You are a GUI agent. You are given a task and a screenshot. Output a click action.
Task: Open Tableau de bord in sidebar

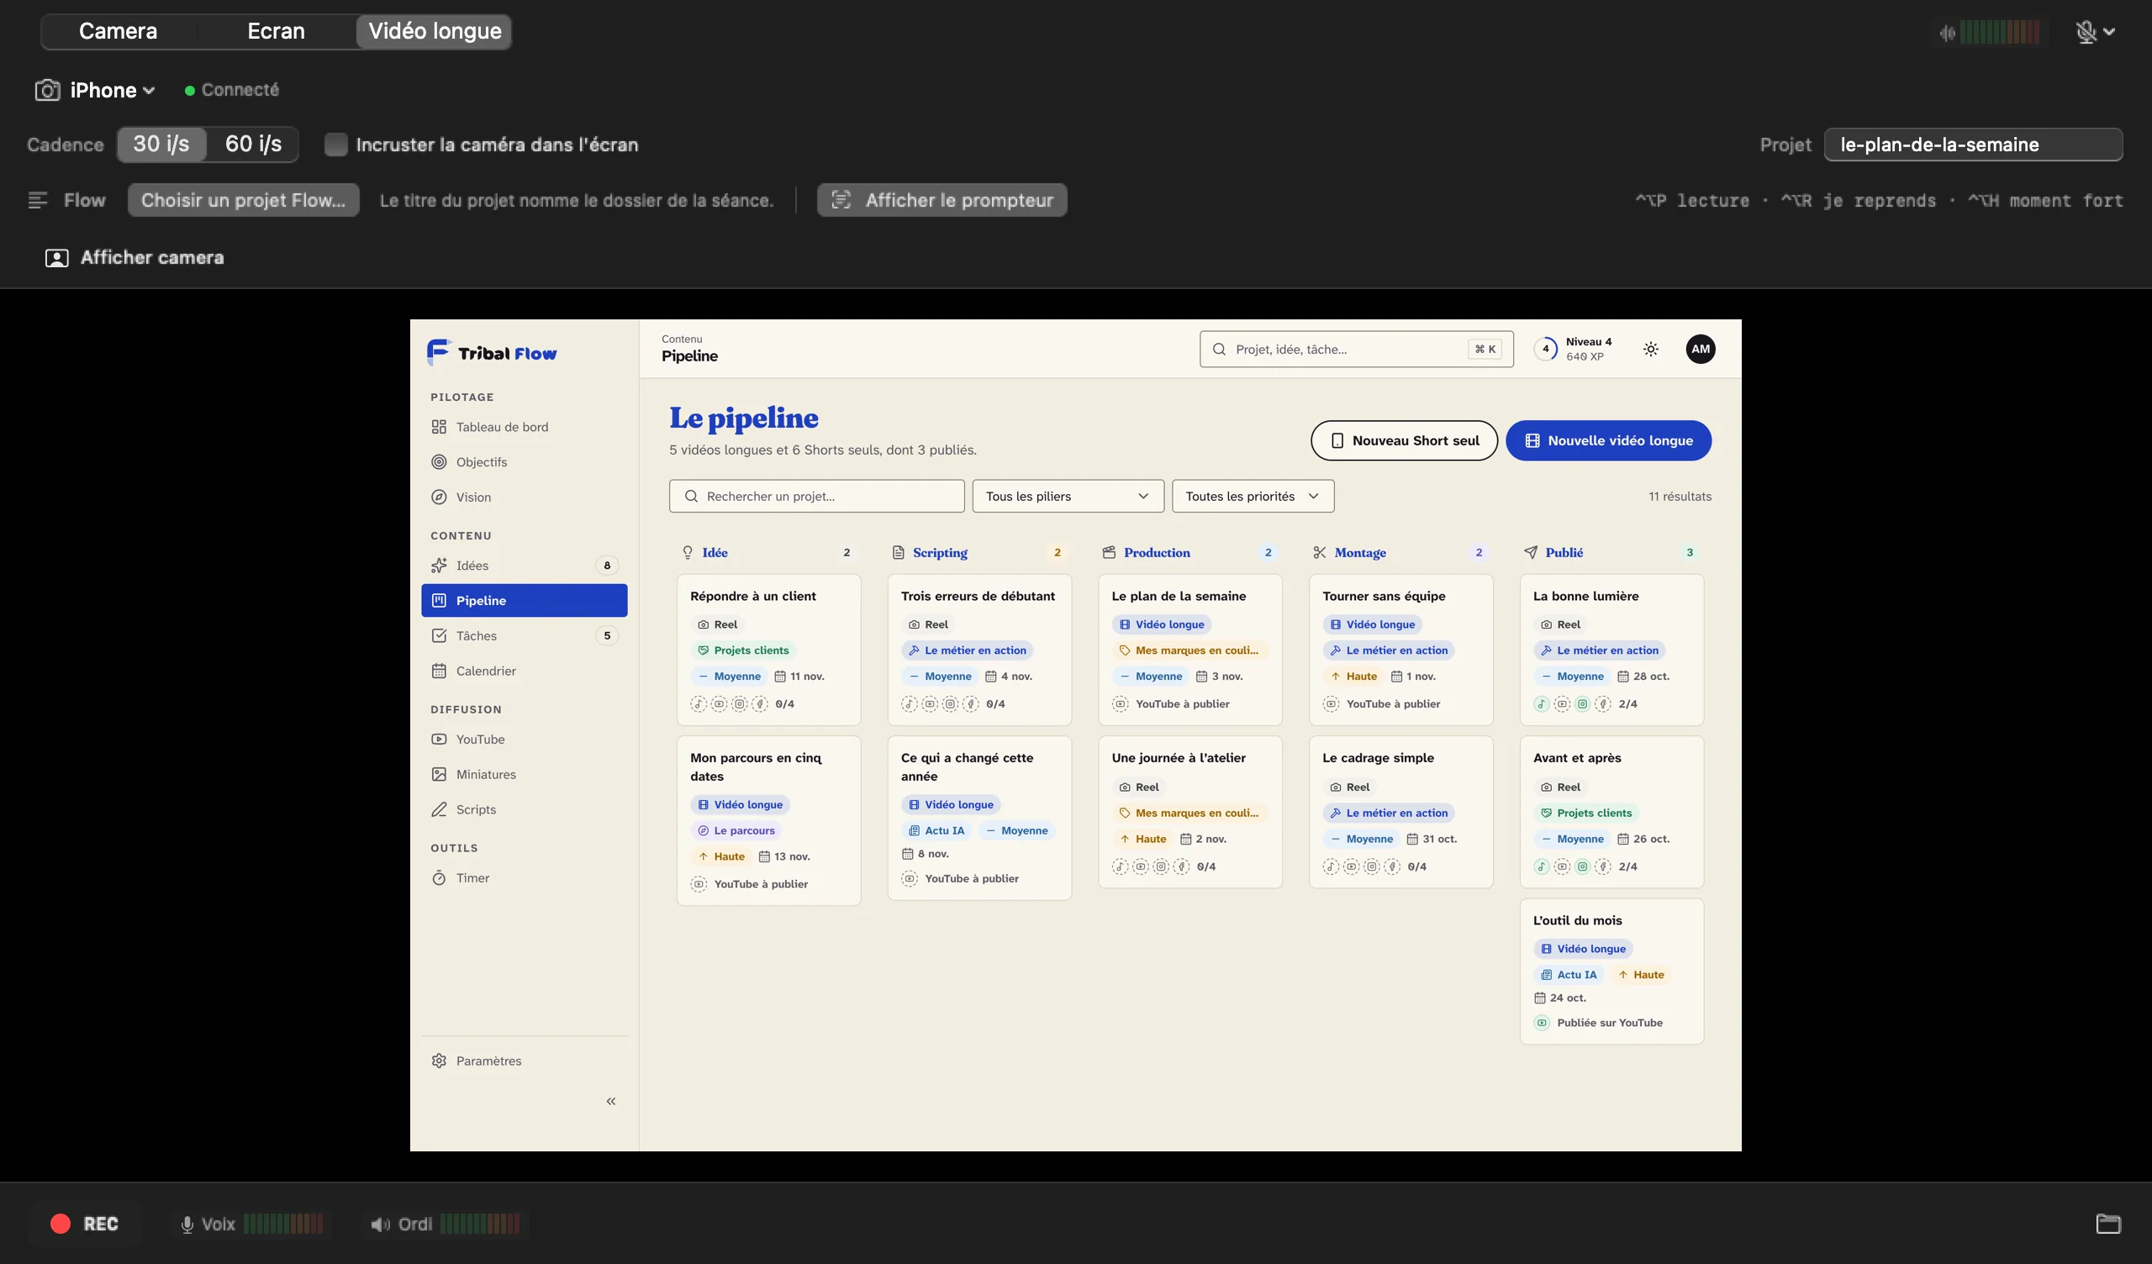[524, 427]
